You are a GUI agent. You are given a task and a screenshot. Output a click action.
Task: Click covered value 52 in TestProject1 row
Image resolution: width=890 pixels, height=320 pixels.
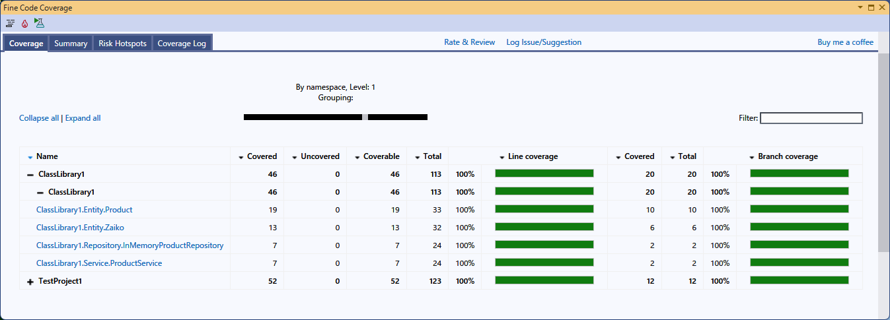(272, 281)
